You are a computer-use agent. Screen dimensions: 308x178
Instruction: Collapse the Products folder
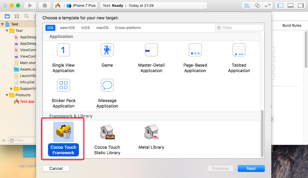click(7, 95)
